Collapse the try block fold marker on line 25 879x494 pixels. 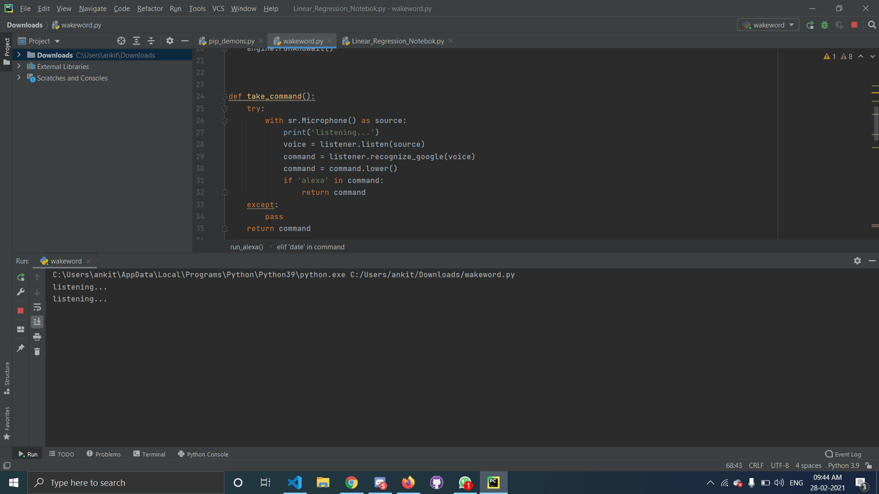tap(225, 109)
